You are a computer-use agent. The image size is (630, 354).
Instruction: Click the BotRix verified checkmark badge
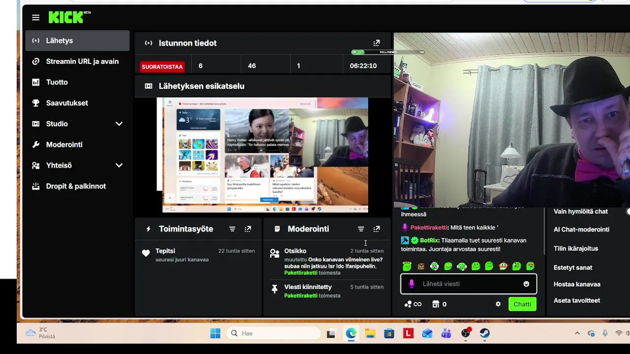(414, 240)
